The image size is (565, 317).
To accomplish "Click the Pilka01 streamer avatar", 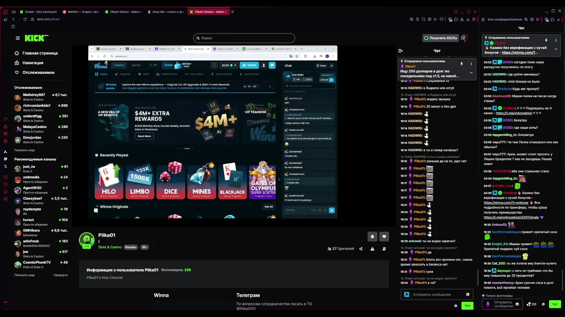I will 87,240.
